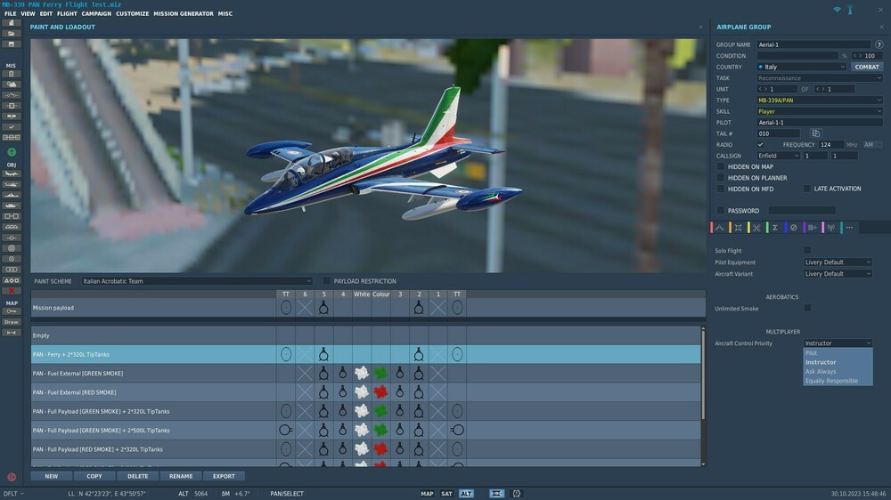This screenshot has width=891, height=500.
Task: Click the checkmark icon in MIS toolbar
Action: pyautogui.click(x=12, y=127)
